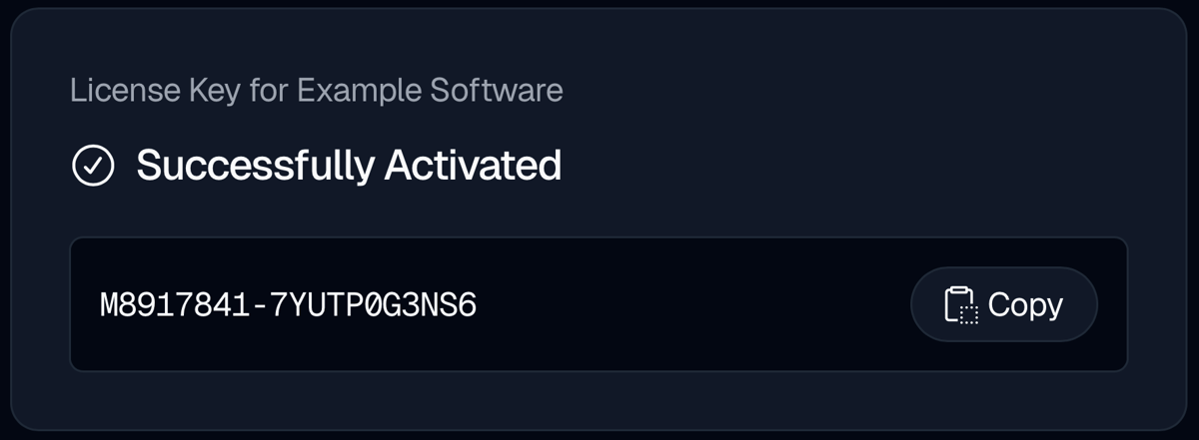Click the words License Key in the label

pyautogui.click(x=142, y=91)
